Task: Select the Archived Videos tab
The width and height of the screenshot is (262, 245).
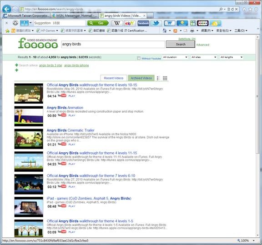Action: coord(141,78)
